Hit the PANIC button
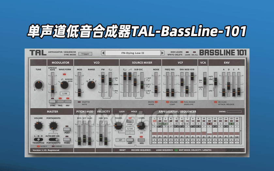The height and width of the screenshot is (171, 274). 67,139
